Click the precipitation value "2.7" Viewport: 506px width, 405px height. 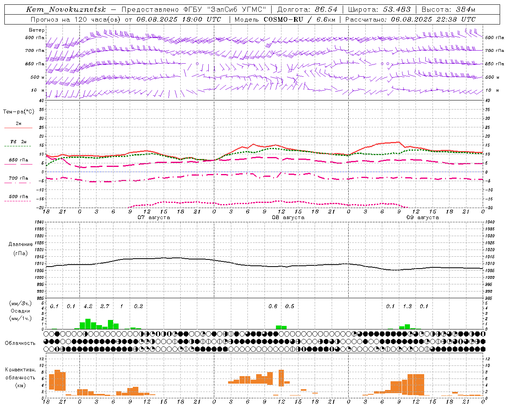105,307
